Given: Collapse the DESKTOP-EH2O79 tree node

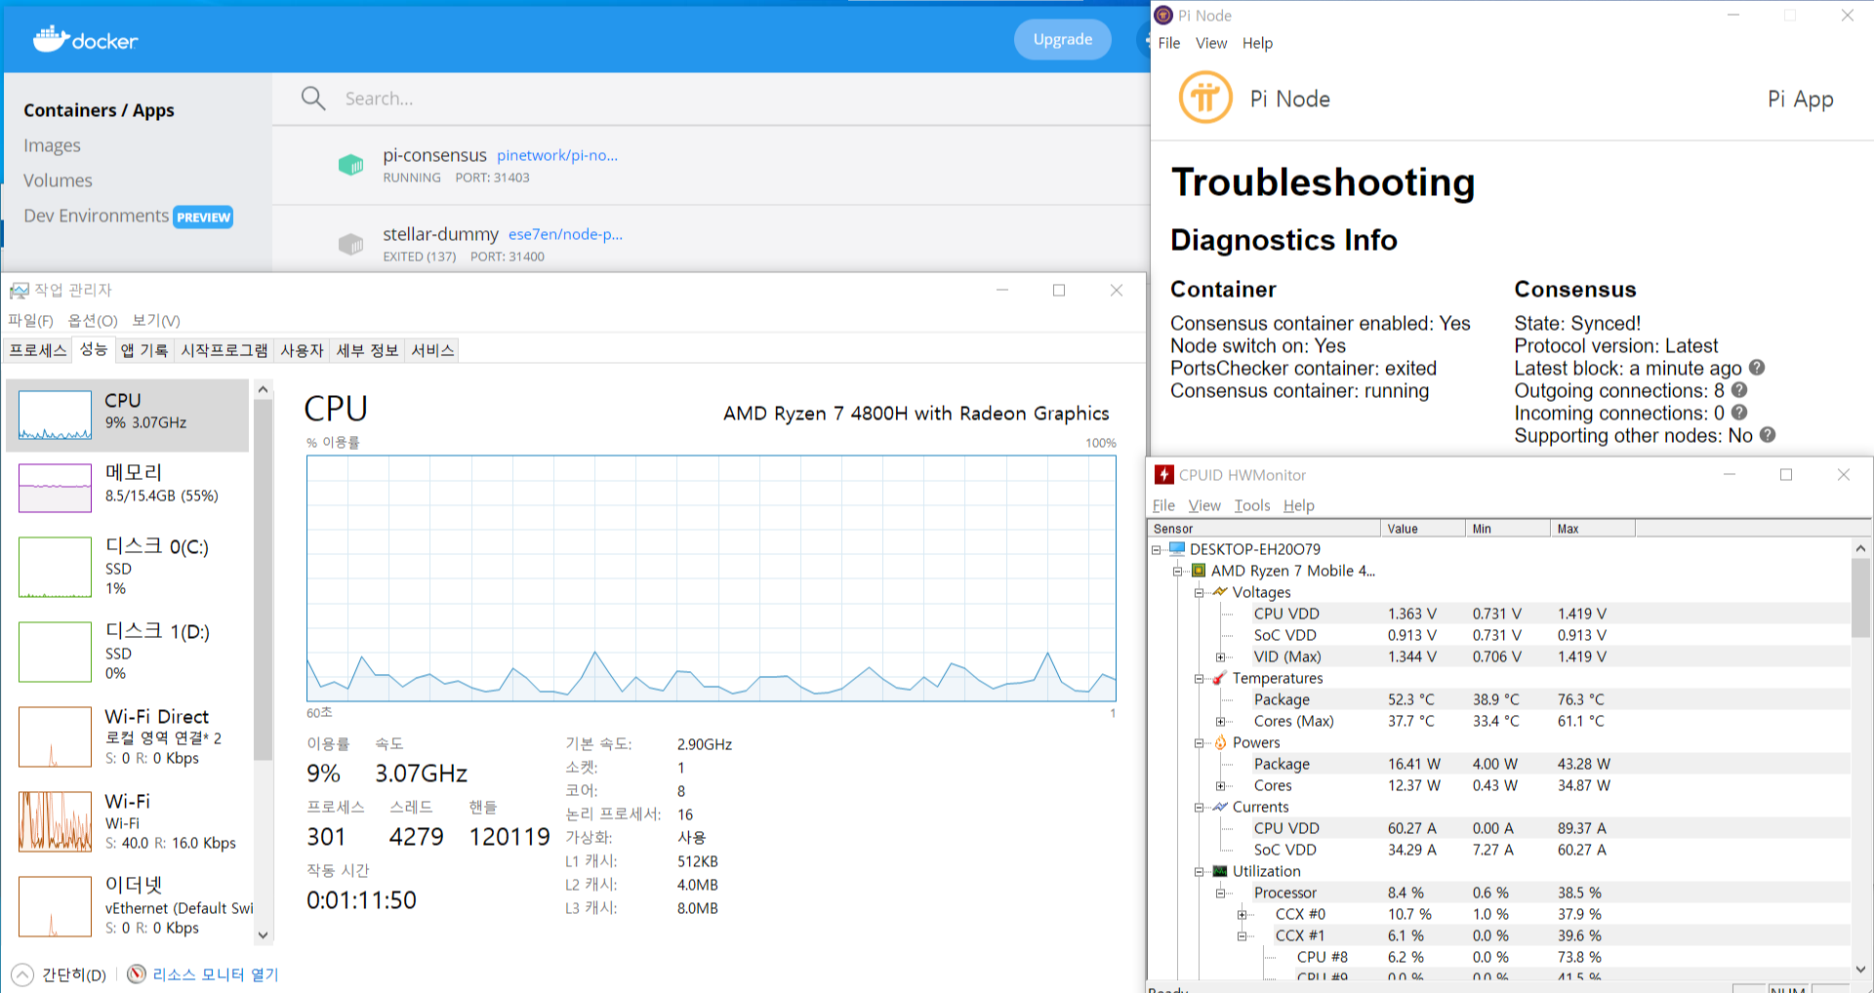Looking at the screenshot, I should pyautogui.click(x=1157, y=550).
